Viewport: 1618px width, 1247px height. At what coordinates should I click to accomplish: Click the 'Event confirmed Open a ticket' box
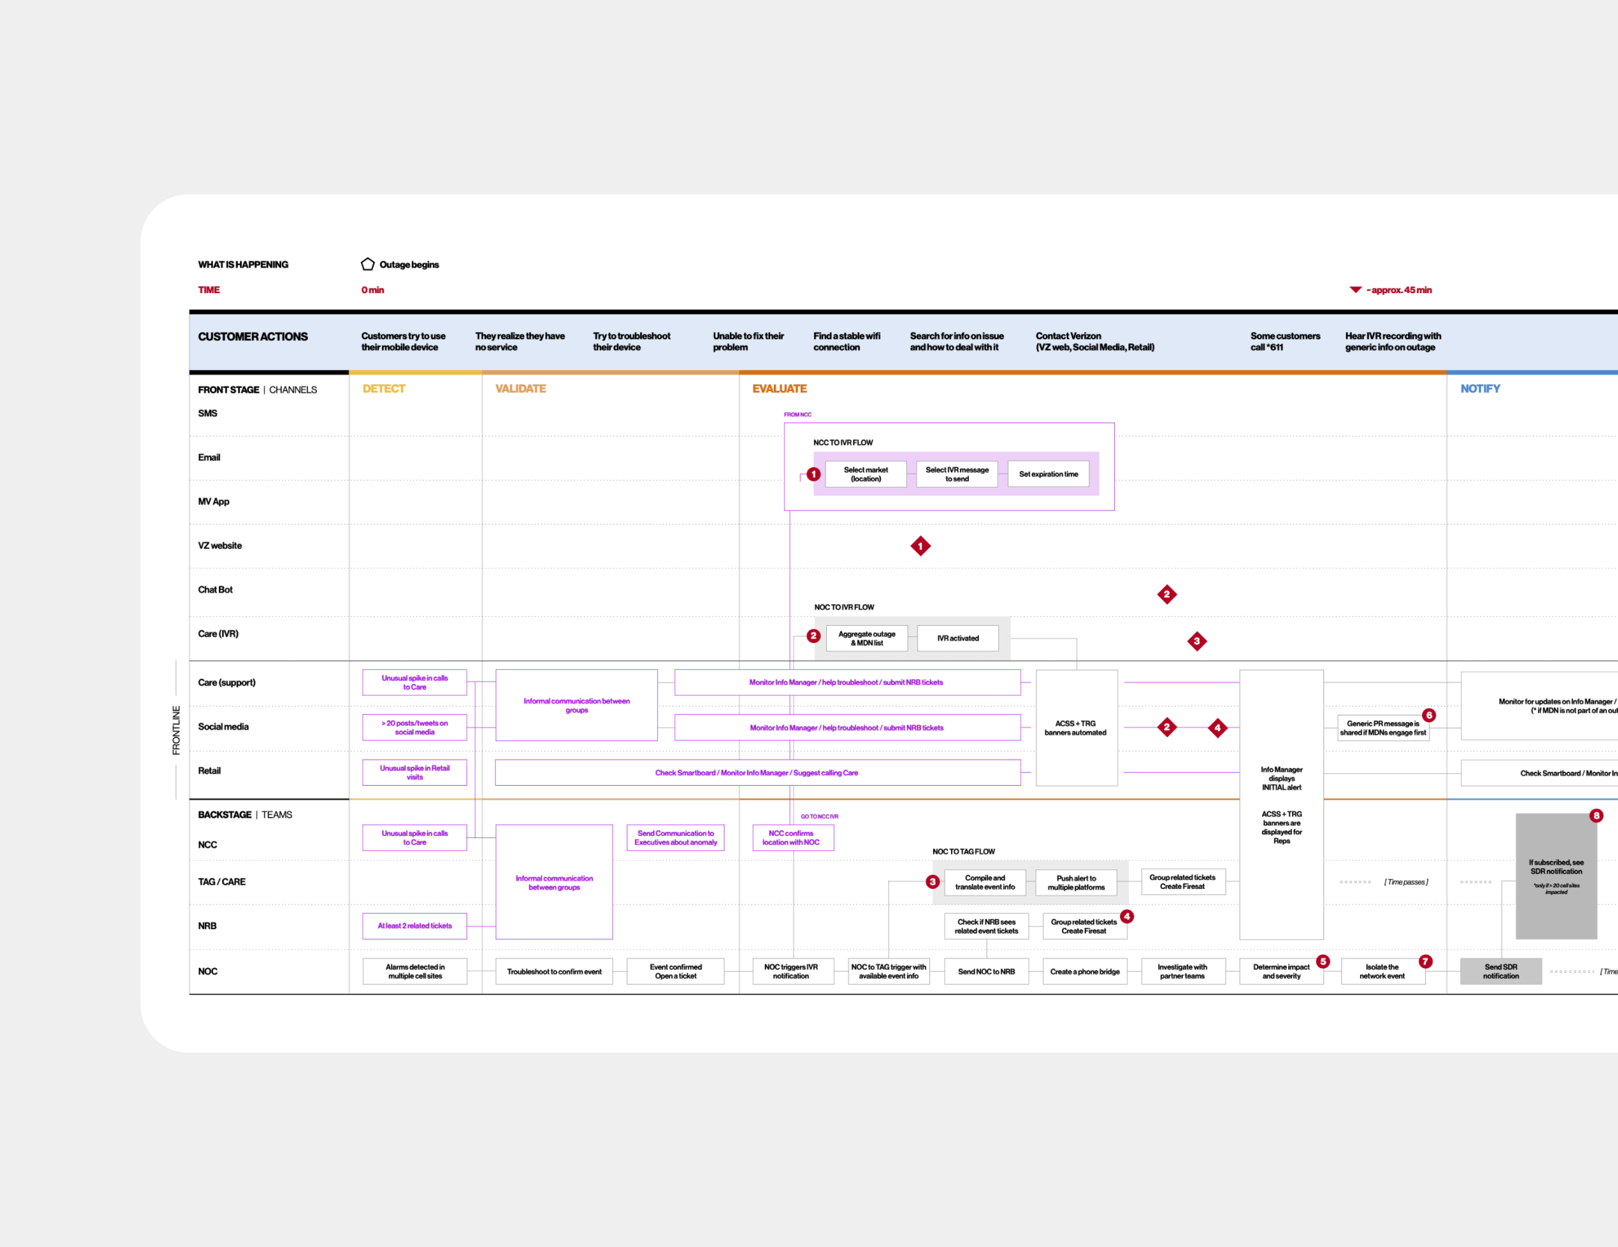[676, 971]
